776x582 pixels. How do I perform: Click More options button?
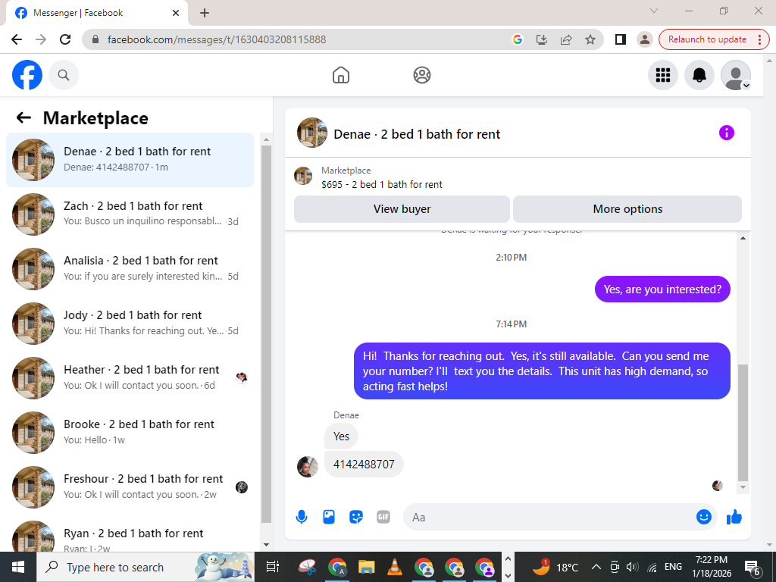click(627, 209)
